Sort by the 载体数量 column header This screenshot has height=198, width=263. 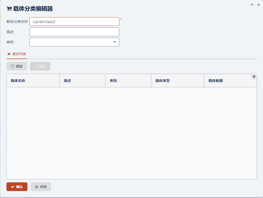point(216,81)
